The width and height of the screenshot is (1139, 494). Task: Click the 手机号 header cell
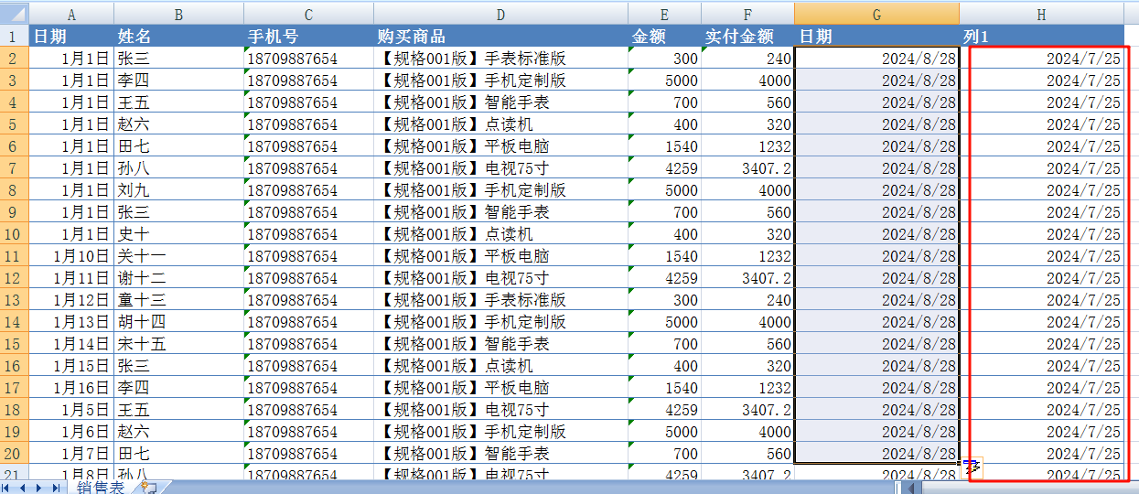click(308, 37)
